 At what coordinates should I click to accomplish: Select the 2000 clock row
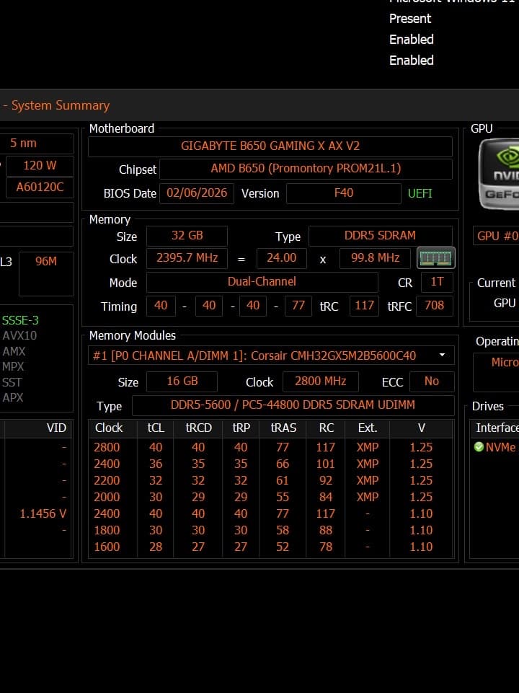pos(271,497)
